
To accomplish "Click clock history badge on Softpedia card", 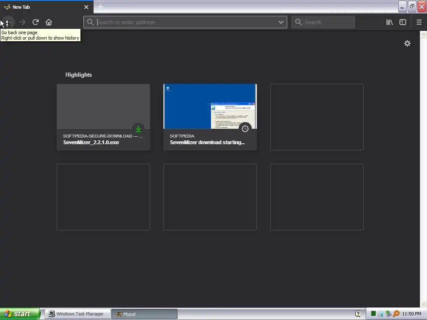I will pos(245,129).
